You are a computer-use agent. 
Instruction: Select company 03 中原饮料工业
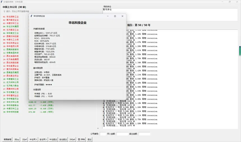pos(11,23)
